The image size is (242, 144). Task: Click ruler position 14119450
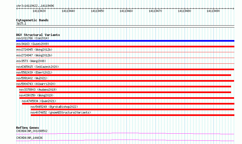(97, 11)
